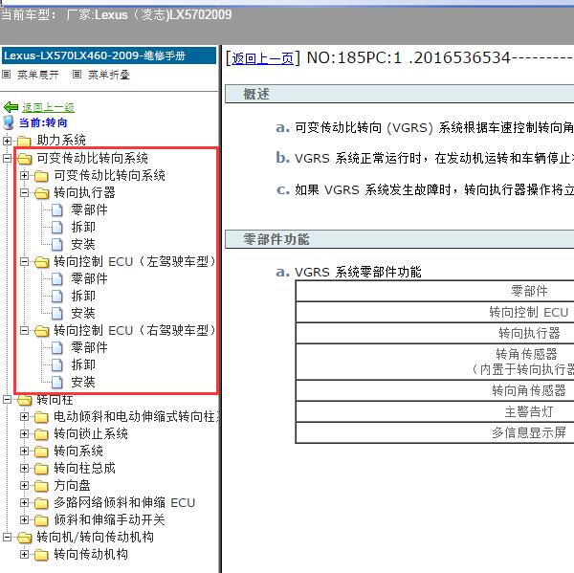Click the page icon for 拆卸 under 右驾驶车型 ECU
Image resolution: width=574 pixels, height=573 pixels.
pos(57,365)
